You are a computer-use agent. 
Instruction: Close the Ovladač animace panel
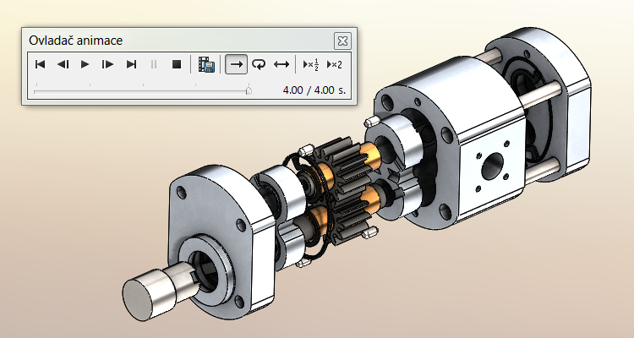[342, 41]
